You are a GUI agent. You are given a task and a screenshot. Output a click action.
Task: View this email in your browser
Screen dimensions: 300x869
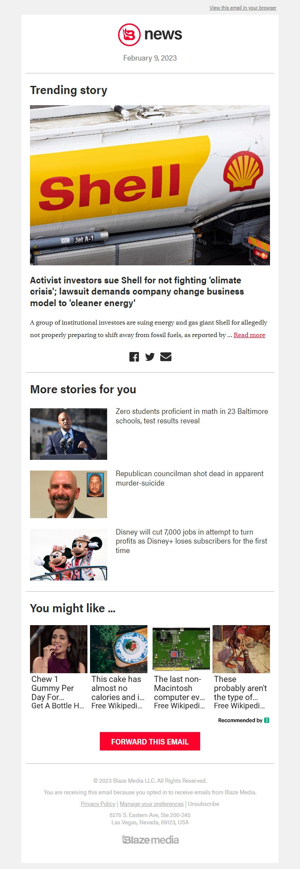(x=242, y=8)
